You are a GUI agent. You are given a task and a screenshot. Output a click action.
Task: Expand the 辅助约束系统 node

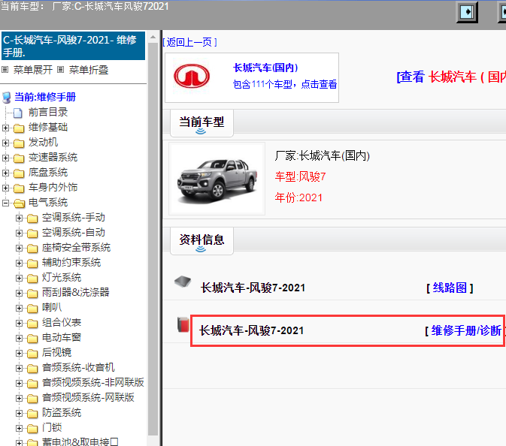19,263
